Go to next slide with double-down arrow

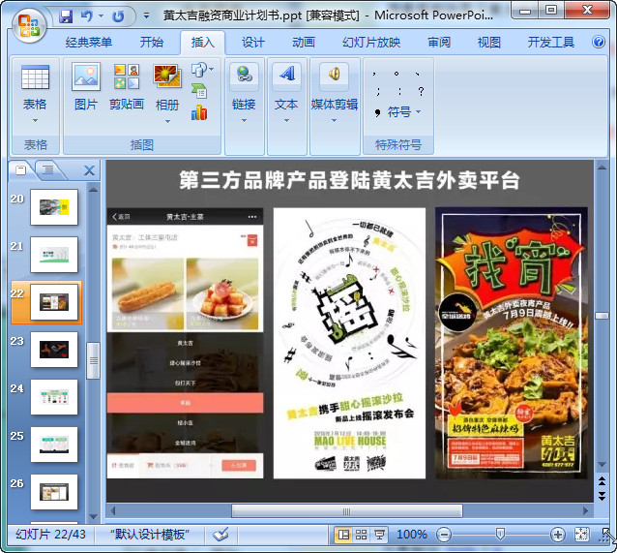(602, 496)
